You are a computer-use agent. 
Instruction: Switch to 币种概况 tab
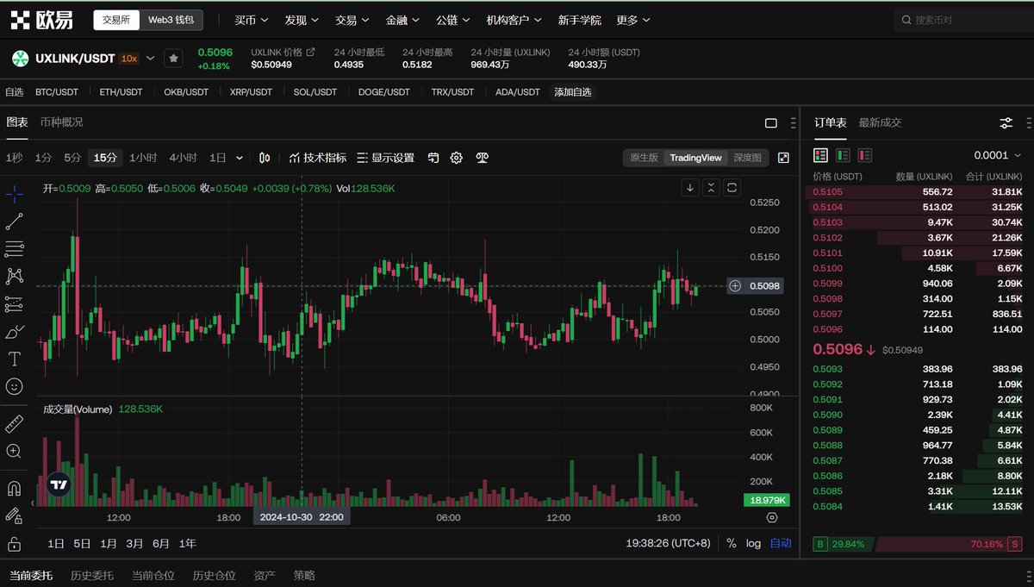pos(61,122)
